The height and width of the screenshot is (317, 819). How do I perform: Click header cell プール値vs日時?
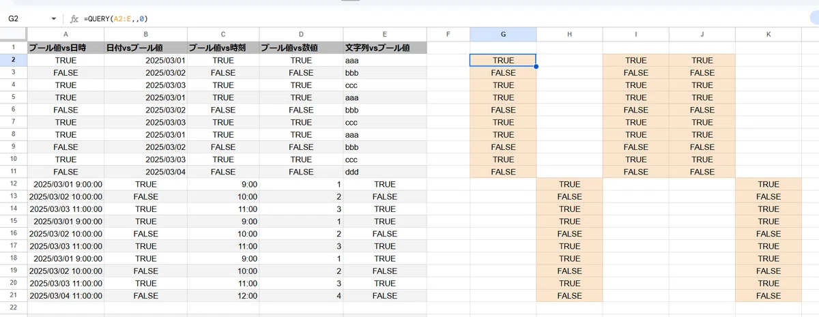(66, 48)
